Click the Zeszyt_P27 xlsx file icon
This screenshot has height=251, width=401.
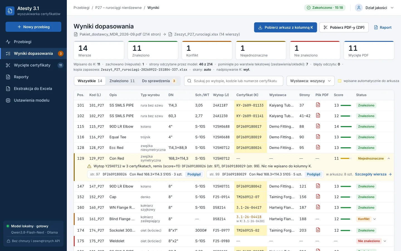[x=170, y=34]
